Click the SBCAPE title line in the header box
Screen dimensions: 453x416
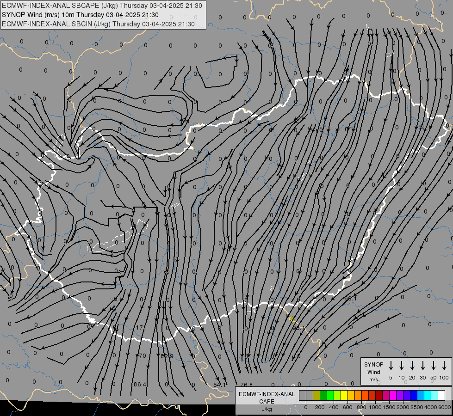pyautogui.click(x=102, y=6)
